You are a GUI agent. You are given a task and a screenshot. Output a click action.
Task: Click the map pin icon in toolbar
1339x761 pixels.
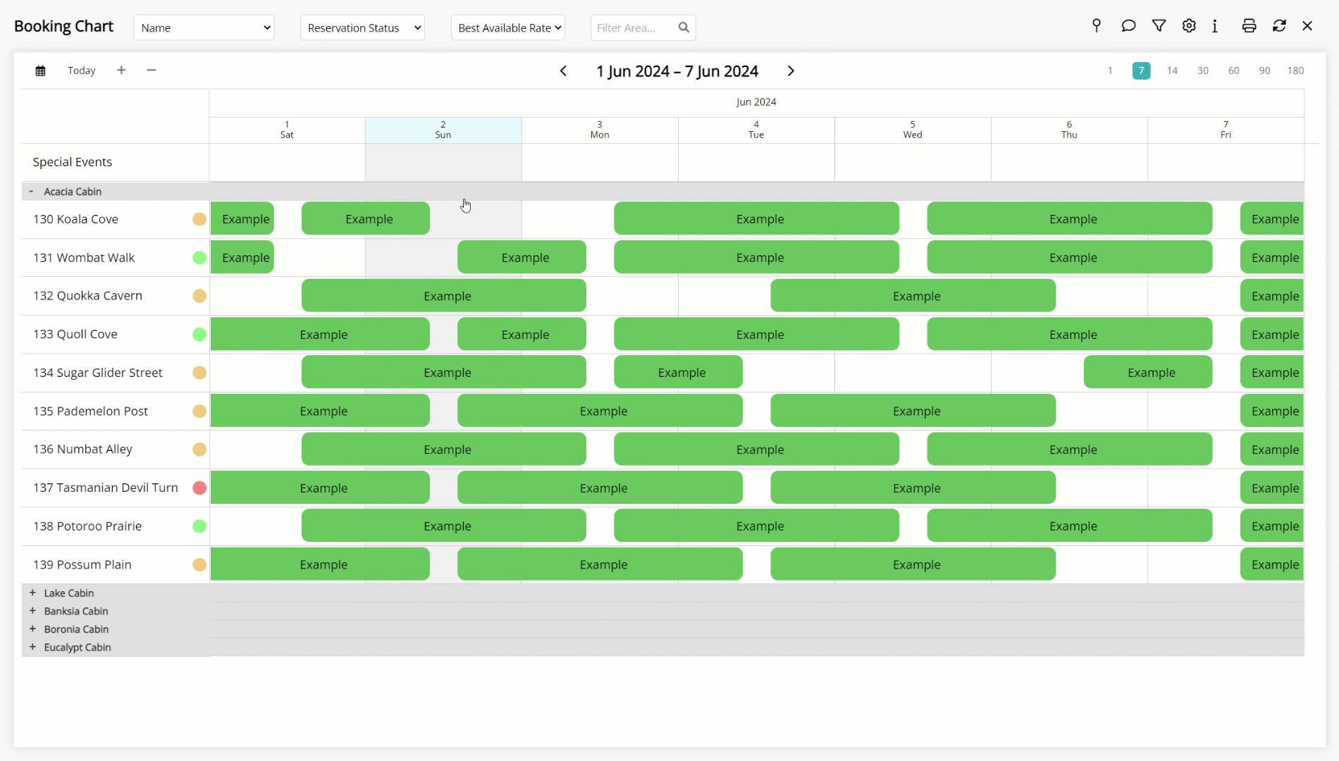pyautogui.click(x=1097, y=26)
